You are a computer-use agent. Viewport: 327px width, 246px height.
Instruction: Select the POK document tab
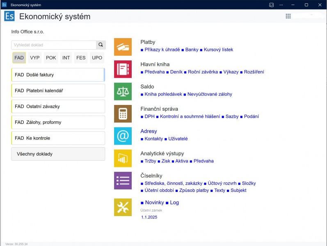click(51, 58)
